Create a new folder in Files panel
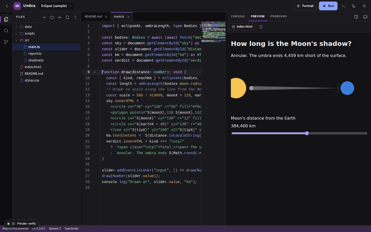The width and height of the screenshot is (371, 232). [x=52, y=17]
